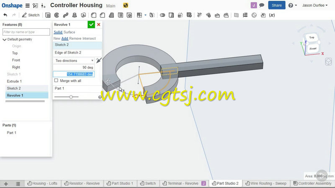Select the Linear pattern tool icon
Viewport: 335px width, 188px height.
139,15
